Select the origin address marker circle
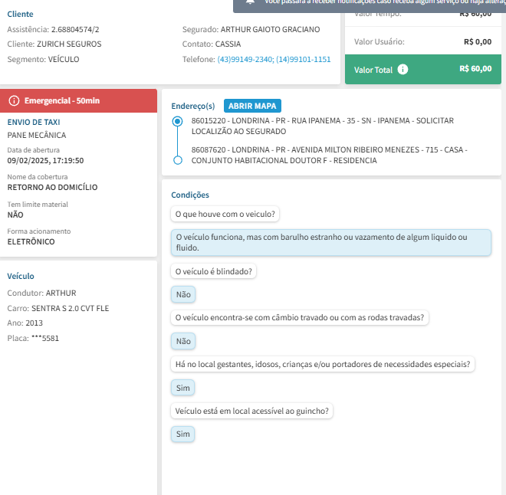 [x=177, y=121]
